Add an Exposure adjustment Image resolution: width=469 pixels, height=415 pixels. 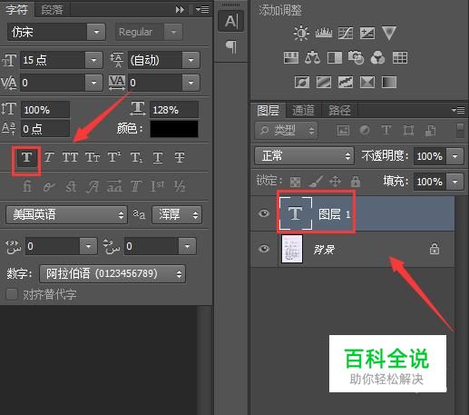point(367,33)
